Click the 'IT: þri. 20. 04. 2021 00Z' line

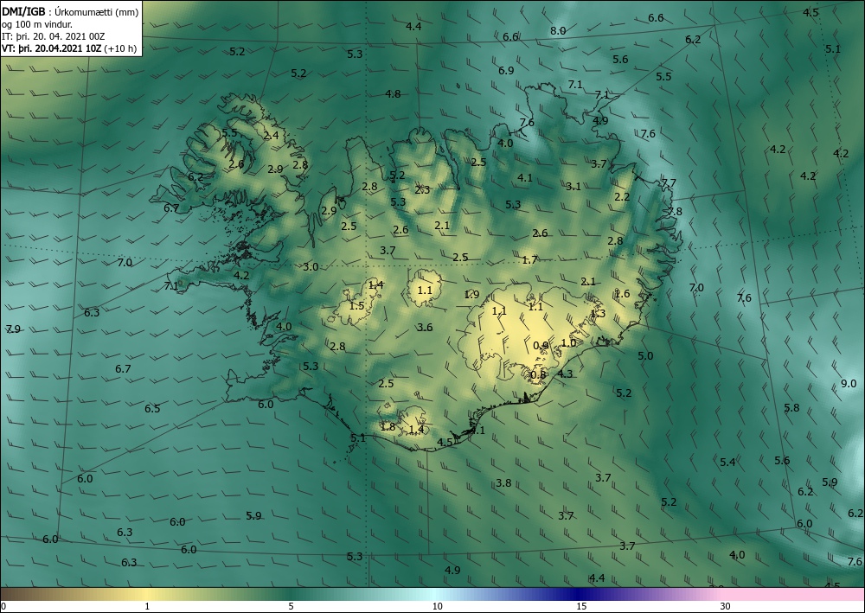(x=53, y=36)
